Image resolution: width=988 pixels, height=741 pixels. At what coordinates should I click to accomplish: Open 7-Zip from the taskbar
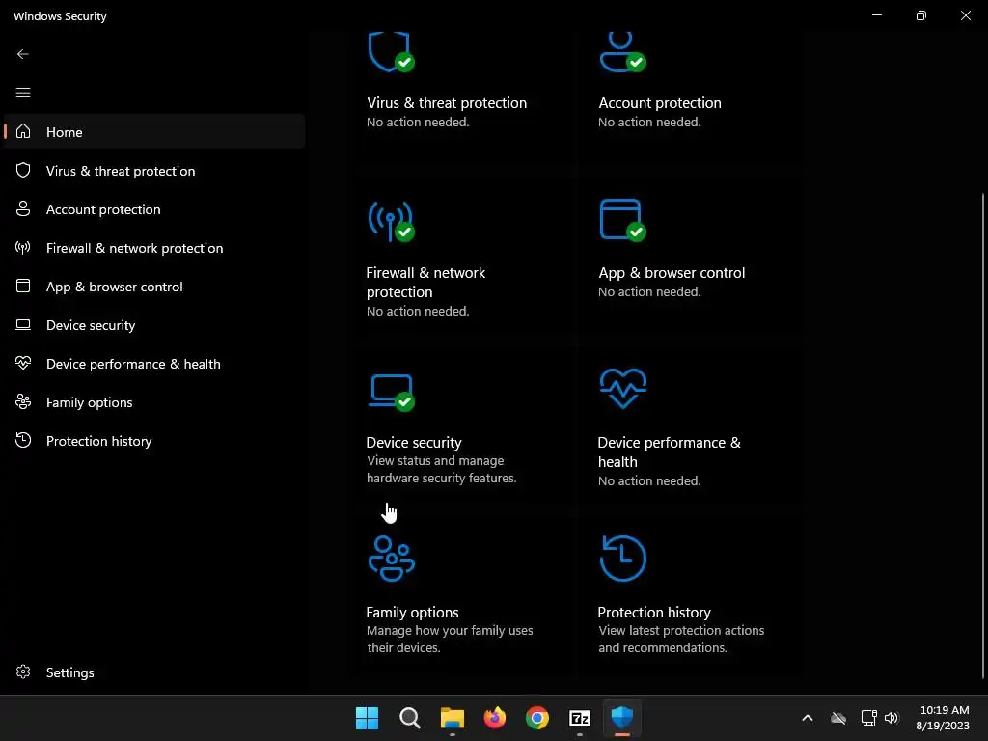click(580, 718)
